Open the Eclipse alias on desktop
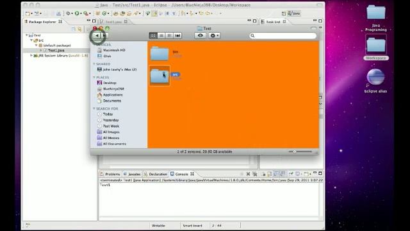Image resolution: width=410 pixels, height=231 pixels. [376, 81]
